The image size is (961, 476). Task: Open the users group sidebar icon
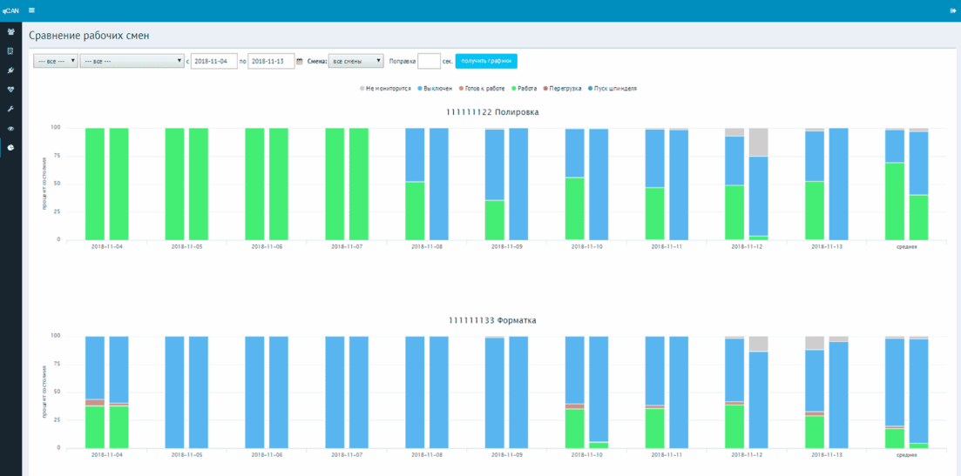pos(10,32)
